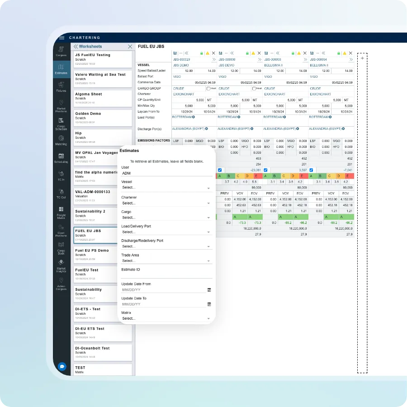Focus the Estimate ID input field
Image resolution: width=407 pixels, height=407 pixels.
[x=166, y=275]
